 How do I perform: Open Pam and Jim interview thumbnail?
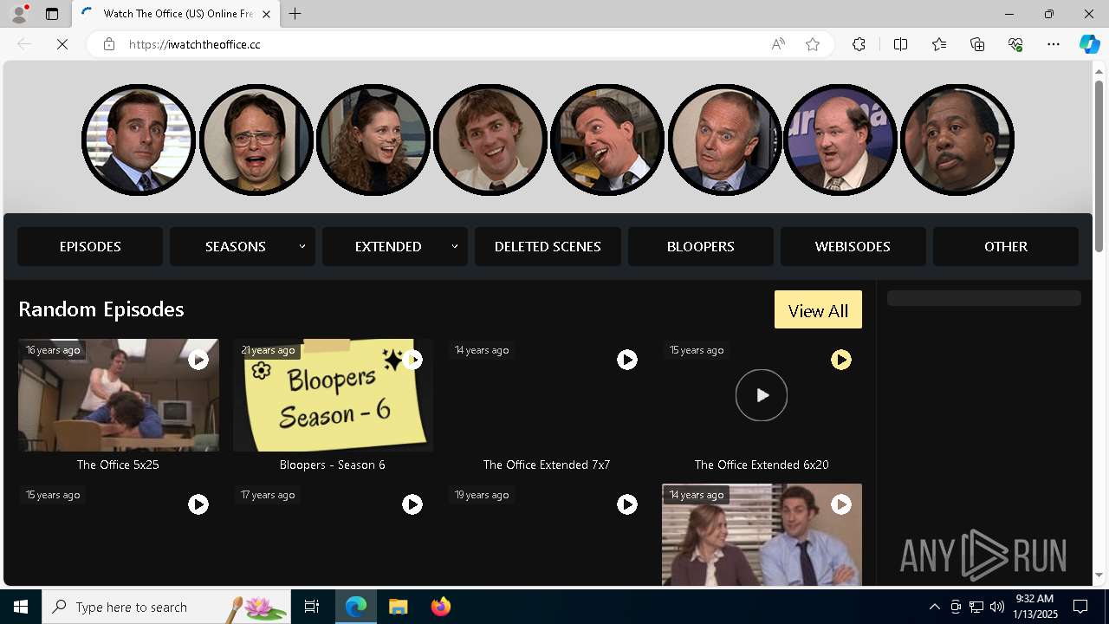762,535
